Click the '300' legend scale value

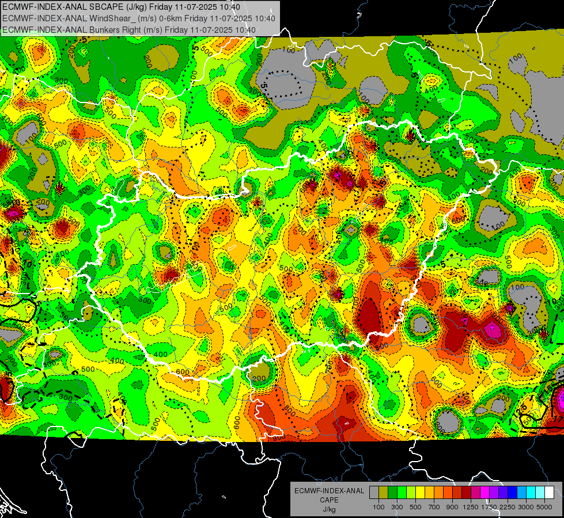click(397, 507)
